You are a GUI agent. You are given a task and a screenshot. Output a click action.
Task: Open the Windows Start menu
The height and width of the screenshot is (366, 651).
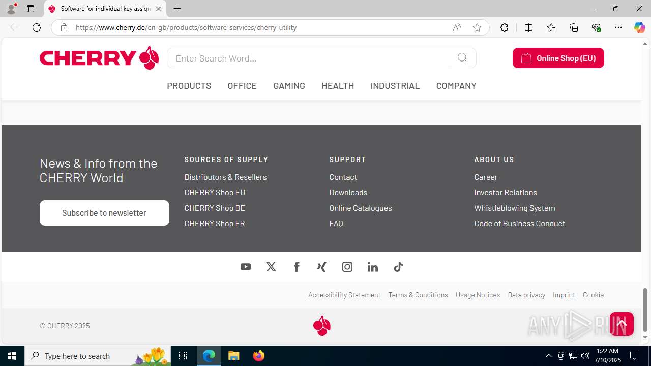click(x=12, y=356)
